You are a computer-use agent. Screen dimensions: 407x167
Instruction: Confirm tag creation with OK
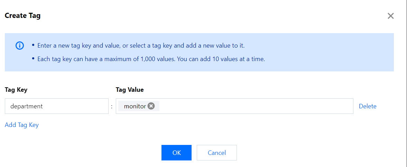[176, 153]
